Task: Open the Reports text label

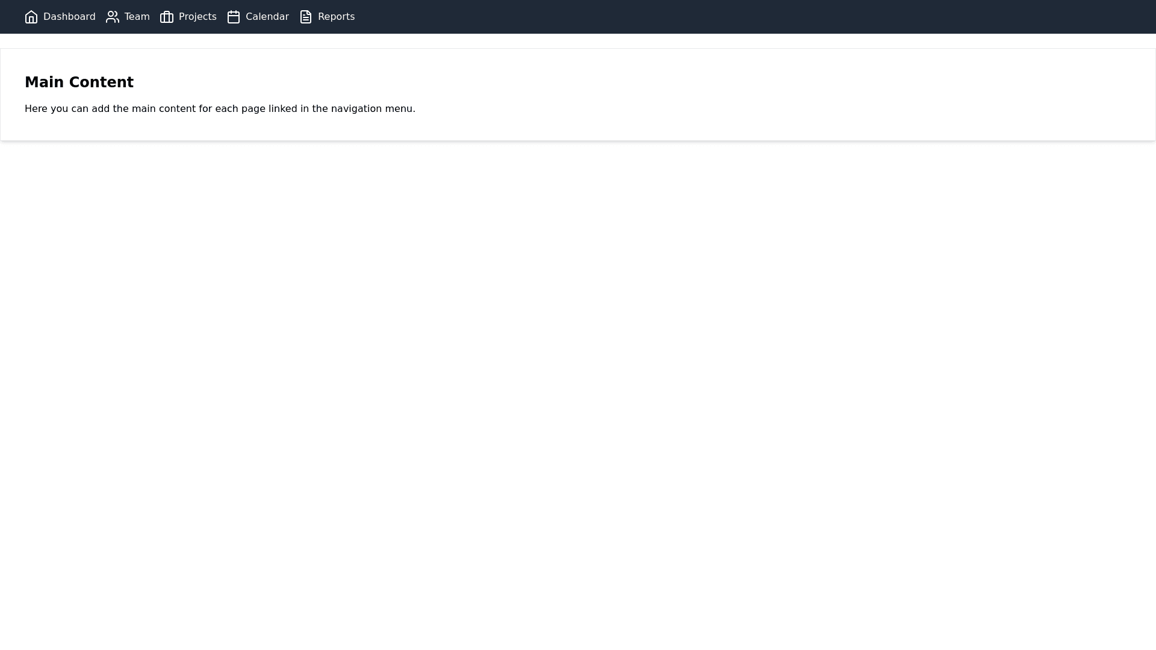Action: tap(336, 17)
